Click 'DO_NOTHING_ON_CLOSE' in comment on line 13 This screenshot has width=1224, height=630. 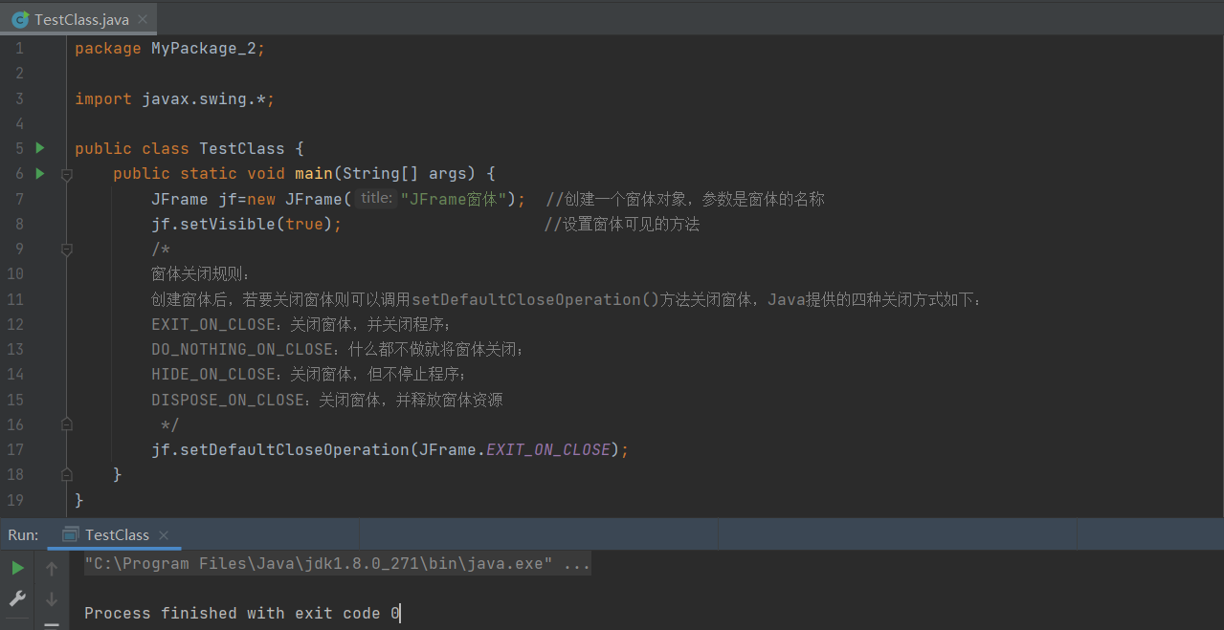(x=242, y=349)
